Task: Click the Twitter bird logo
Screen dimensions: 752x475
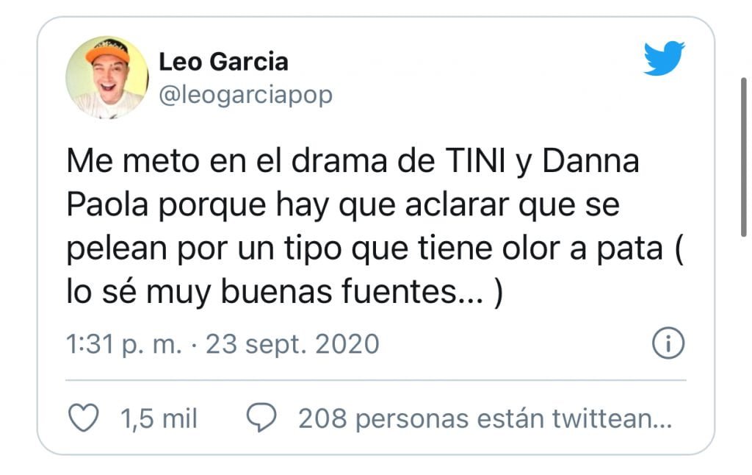Action: click(664, 60)
